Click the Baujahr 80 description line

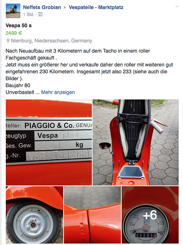click(x=18, y=85)
